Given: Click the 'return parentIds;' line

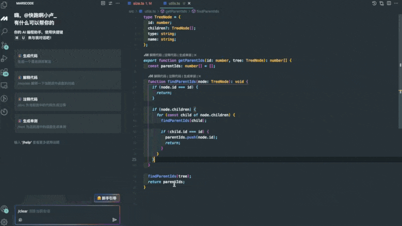Looking at the screenshot, I should point(166,182).
